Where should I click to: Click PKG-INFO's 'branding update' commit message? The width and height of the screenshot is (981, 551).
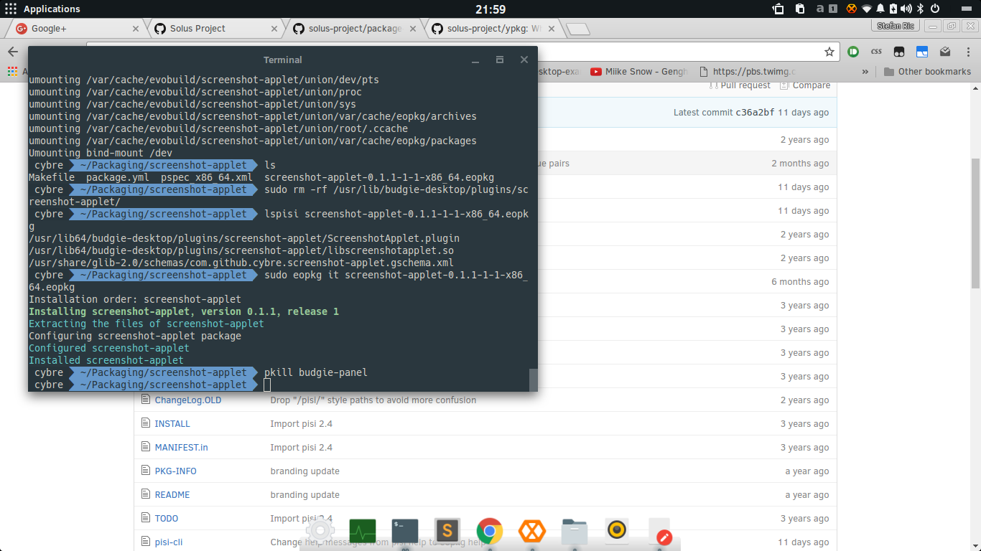(305, 471)
